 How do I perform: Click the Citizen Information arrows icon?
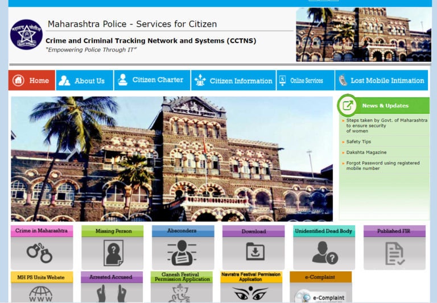(200, 80)
